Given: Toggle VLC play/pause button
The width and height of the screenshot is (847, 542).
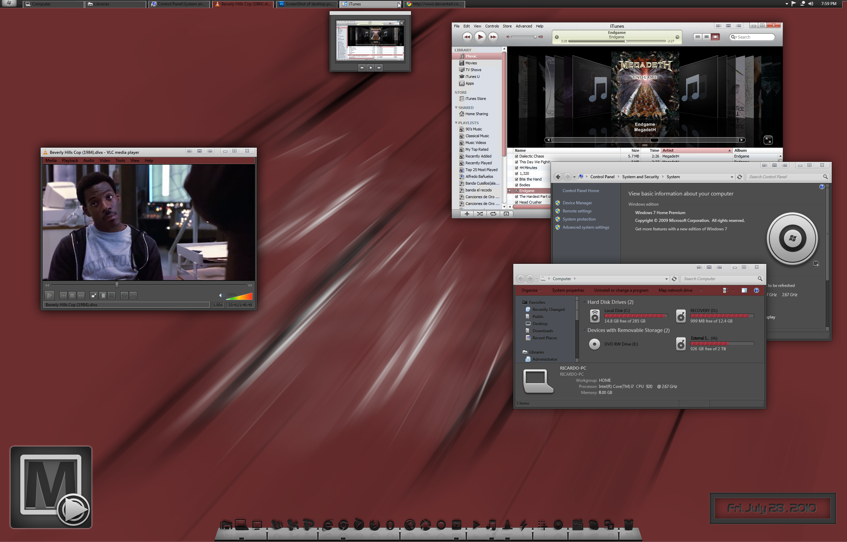Looking at the screenshot, I should click(49, 295).
